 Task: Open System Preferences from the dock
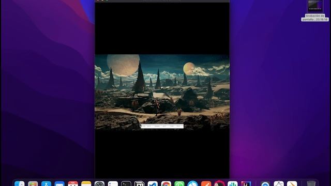99,183
